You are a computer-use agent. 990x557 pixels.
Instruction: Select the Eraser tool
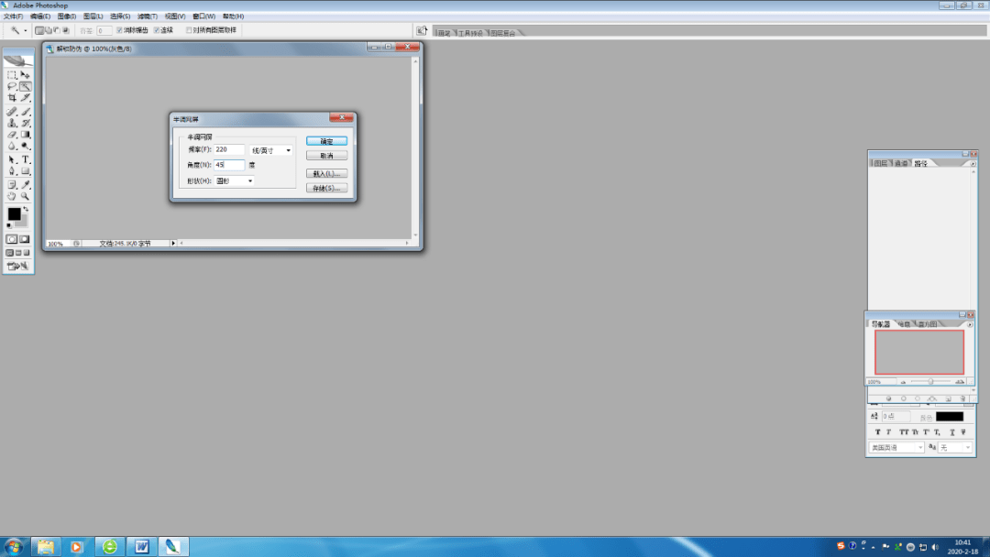coord(12,135)
